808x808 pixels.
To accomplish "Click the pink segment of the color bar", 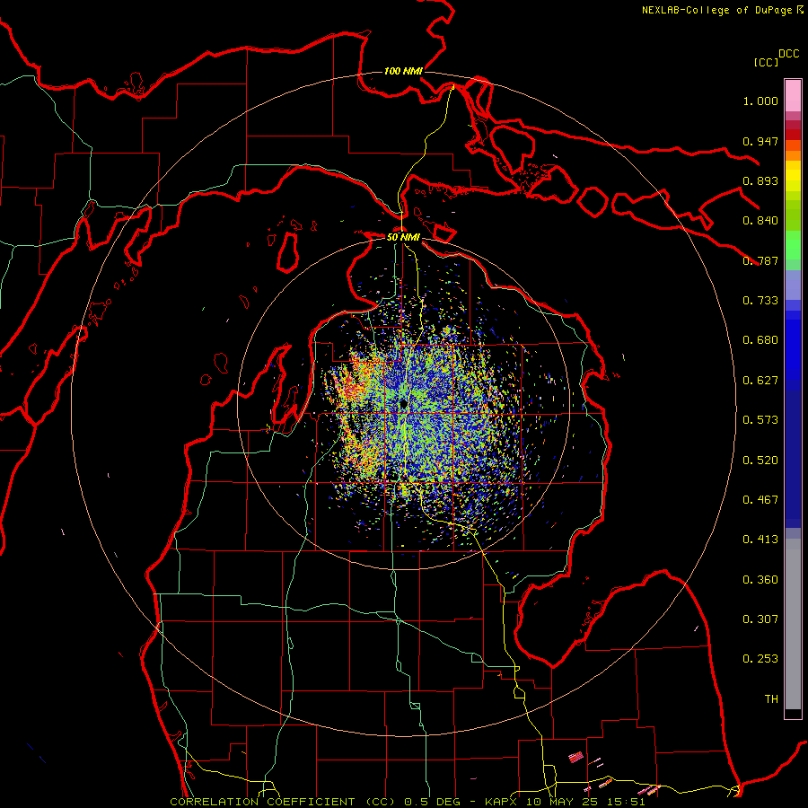I will tap(793, 96).
